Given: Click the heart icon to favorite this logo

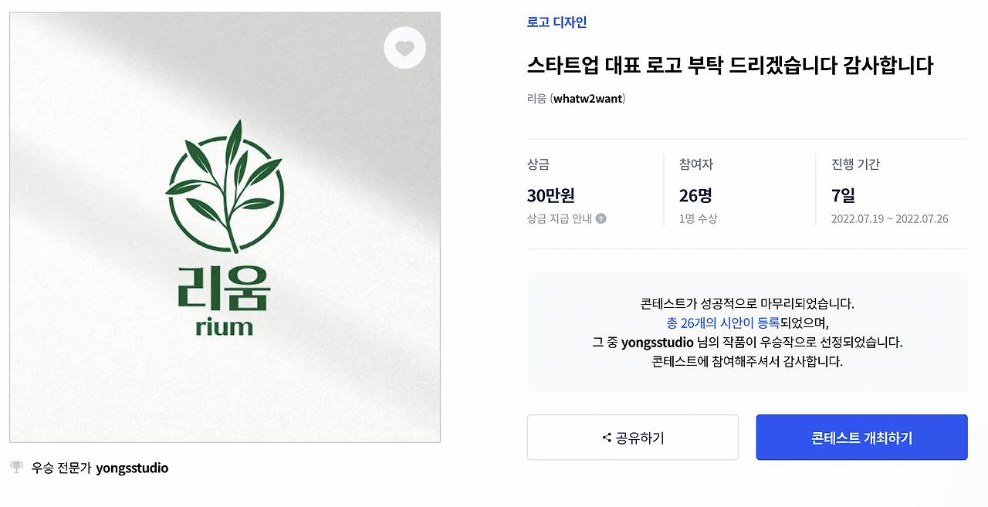Looking at the screenshot, I should coord(404,47).
